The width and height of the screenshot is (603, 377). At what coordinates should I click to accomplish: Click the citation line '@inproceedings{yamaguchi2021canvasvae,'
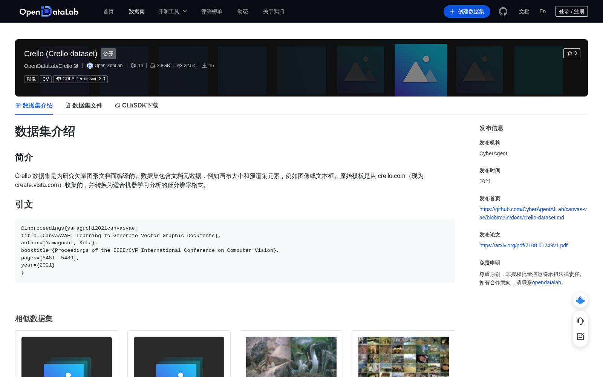(80, 228)
